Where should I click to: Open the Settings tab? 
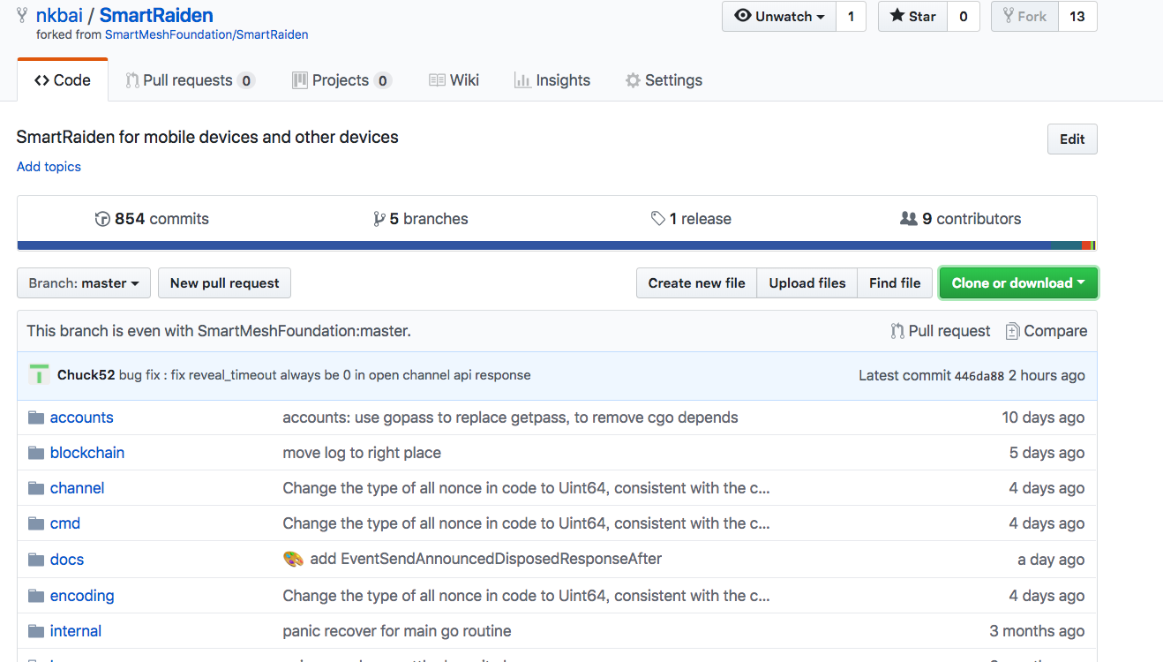(x=664, y=80)
